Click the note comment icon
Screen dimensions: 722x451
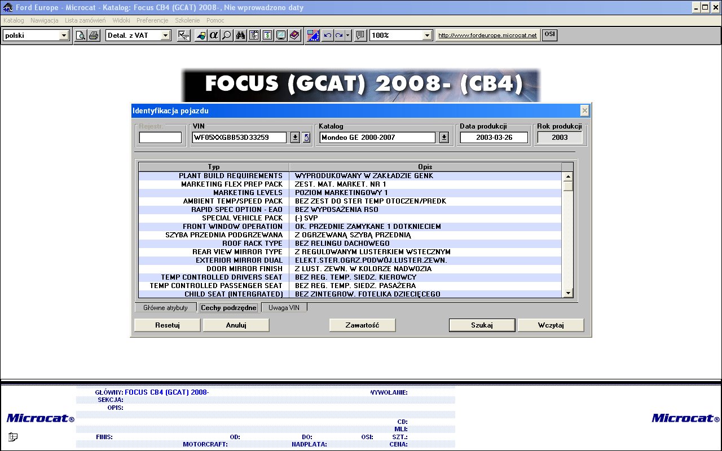[x=360, y=36]
